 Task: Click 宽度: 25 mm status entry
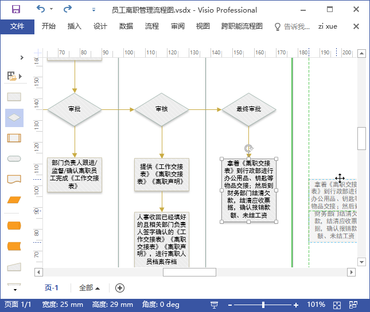[x=63, y=305]
